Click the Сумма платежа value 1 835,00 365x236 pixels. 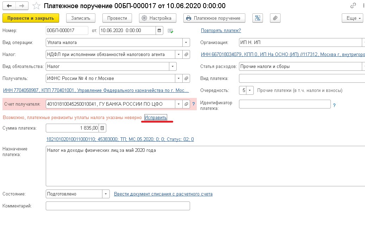[89, 128]
